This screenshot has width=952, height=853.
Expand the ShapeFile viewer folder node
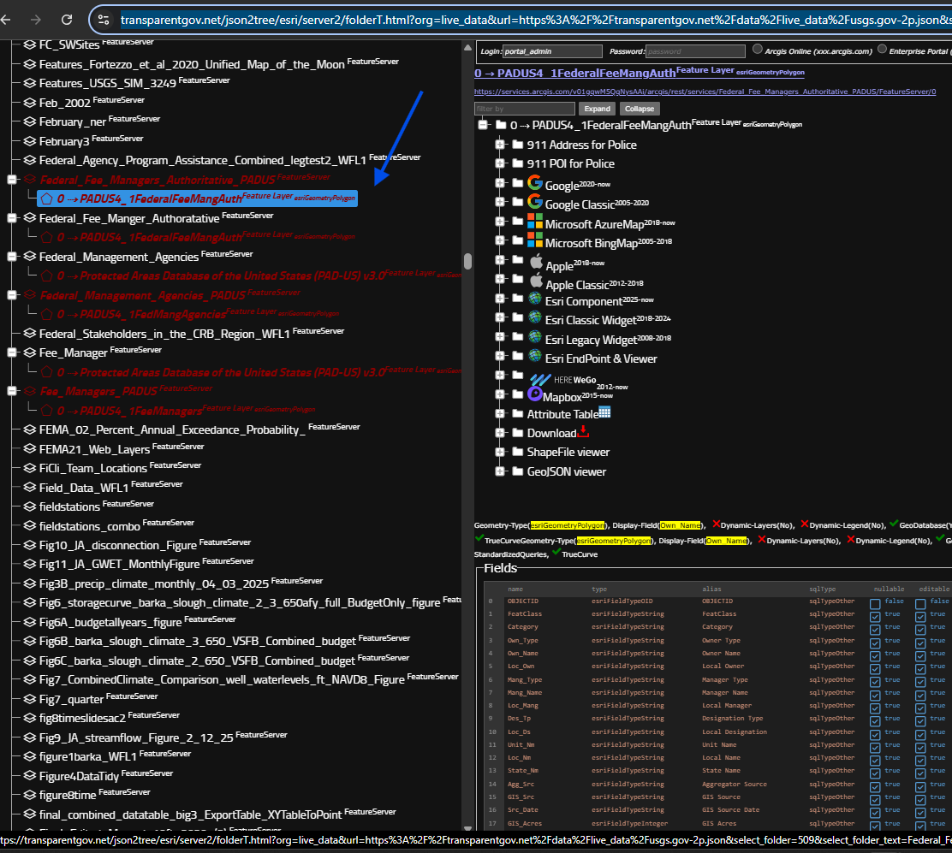(499, 452)
